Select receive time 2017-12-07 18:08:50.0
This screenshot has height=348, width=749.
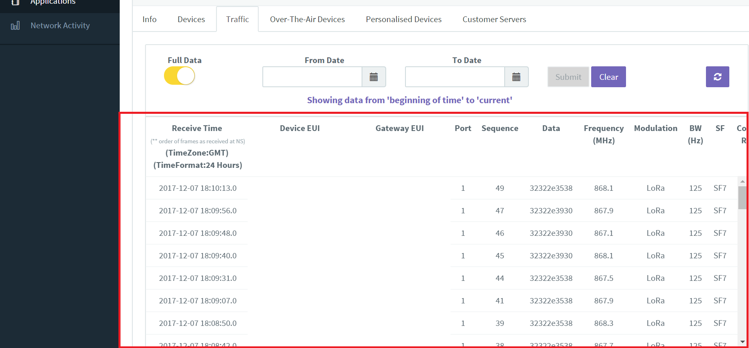pyautogui.click(x=198, y=323)
